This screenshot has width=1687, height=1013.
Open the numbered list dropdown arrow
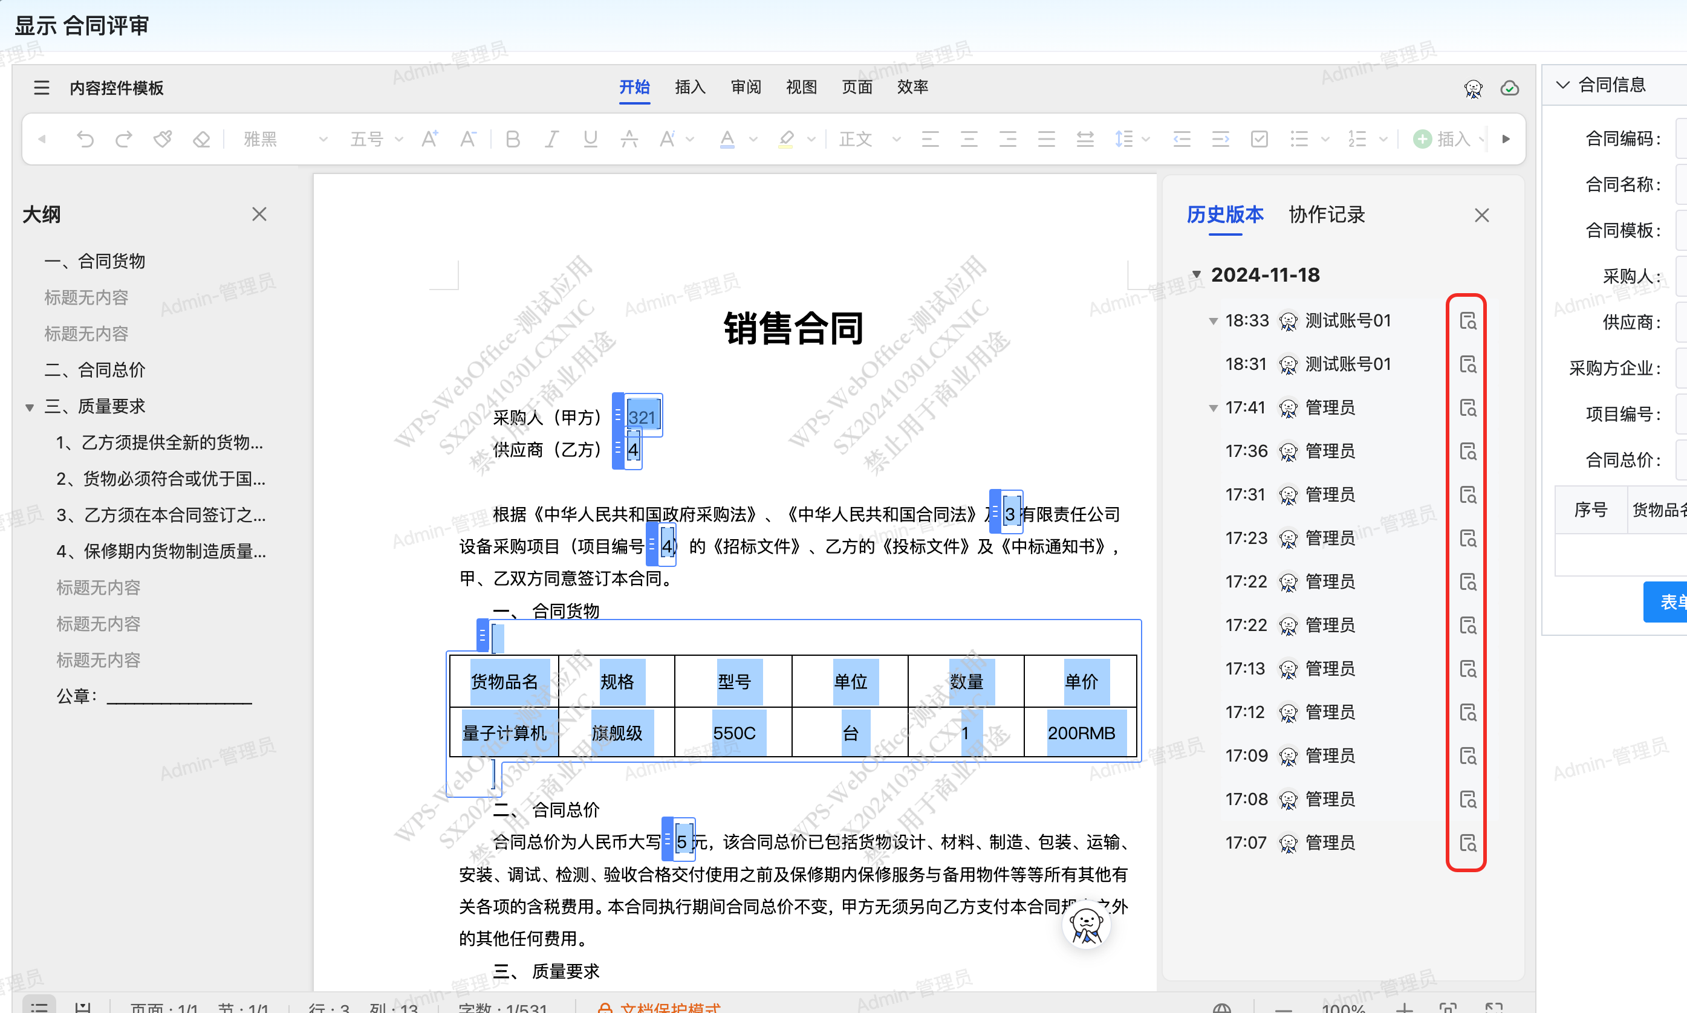click(x=1383, y=140)
